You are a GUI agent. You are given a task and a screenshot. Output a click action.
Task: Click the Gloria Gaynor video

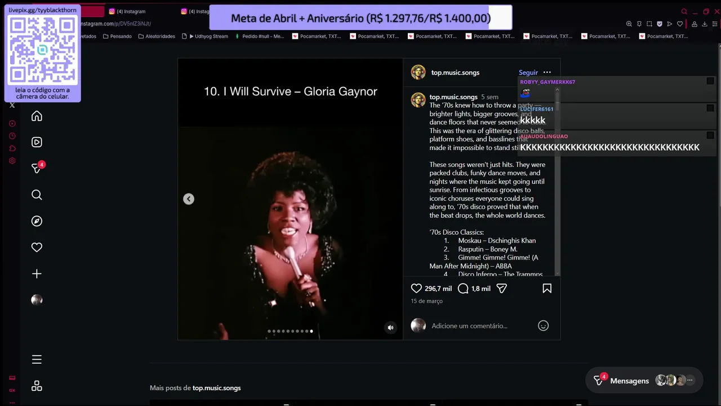click(x=291, y=199)
